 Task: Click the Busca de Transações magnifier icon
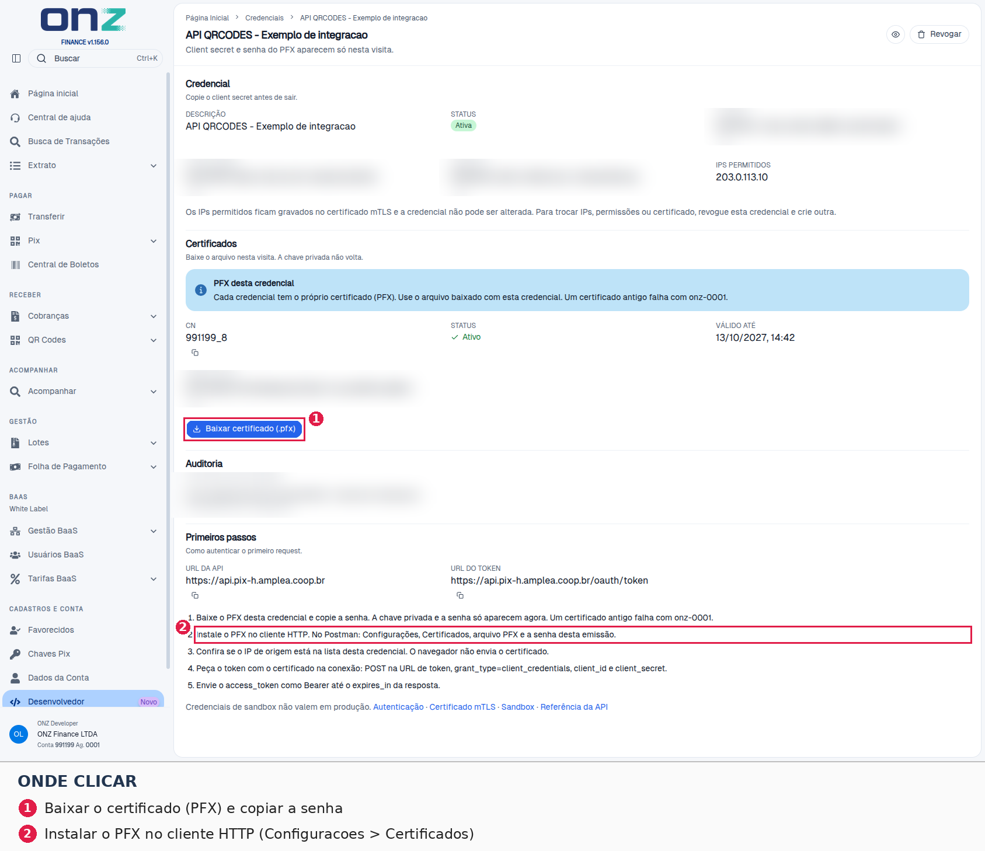15,142
